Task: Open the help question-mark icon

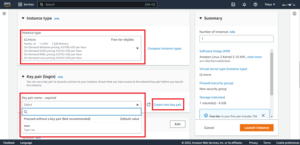Action: [255, 4]
